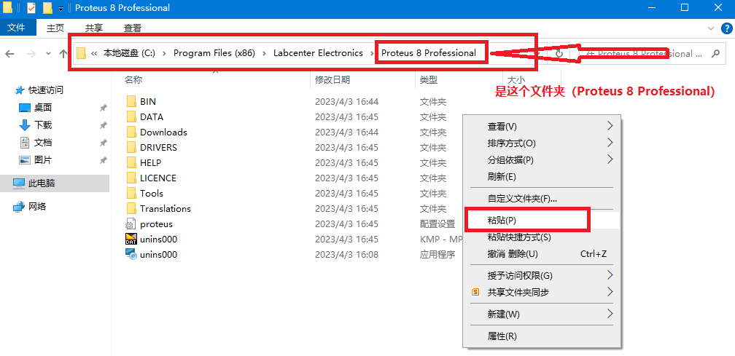Viewport: 735px width, 356px height.
Task: Open help with the question mark icon
Action: coord(725,28)
